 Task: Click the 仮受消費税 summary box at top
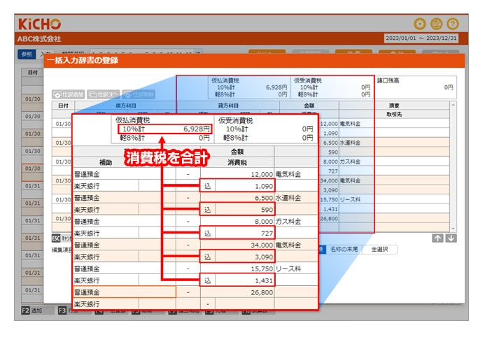(332, 87)
